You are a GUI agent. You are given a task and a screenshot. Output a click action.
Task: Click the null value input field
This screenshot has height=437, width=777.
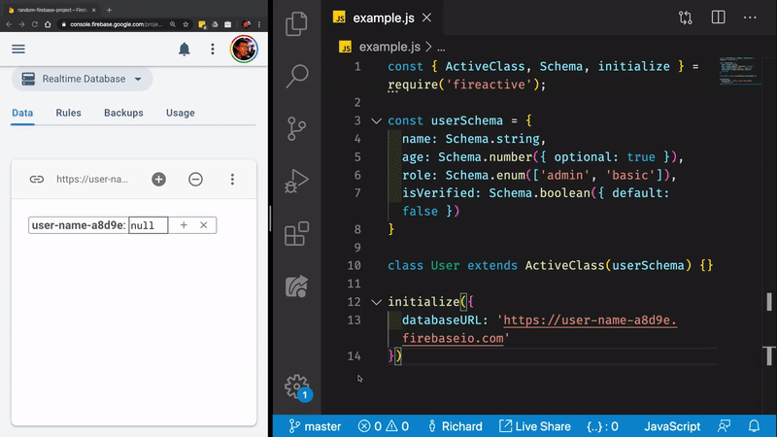tap(148, 225)
